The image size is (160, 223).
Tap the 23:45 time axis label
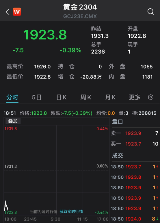coord(30,219)
